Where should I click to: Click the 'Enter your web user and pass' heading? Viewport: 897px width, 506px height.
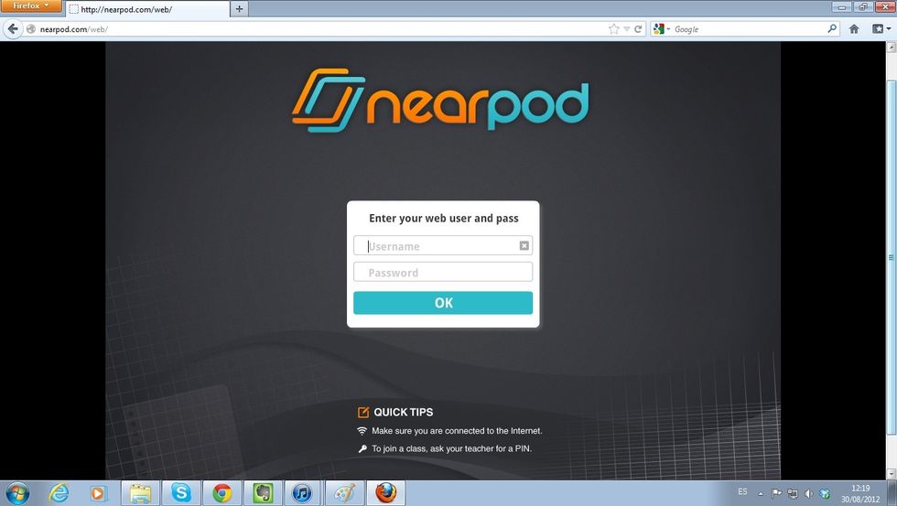pos(443,218)
